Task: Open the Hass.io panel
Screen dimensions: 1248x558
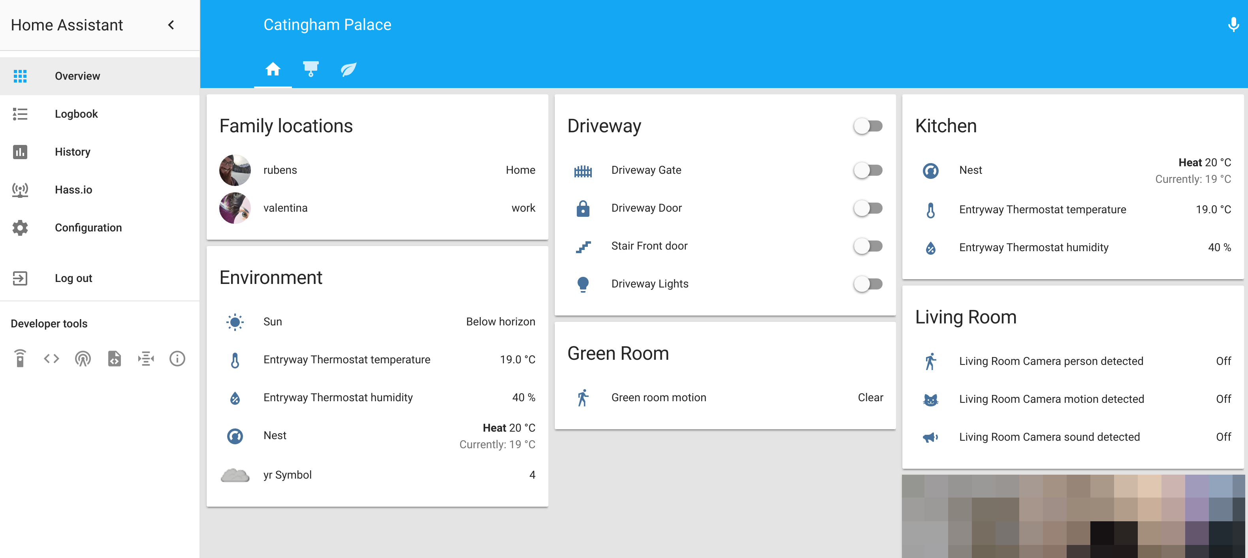Action: click(x=100, y=190)
